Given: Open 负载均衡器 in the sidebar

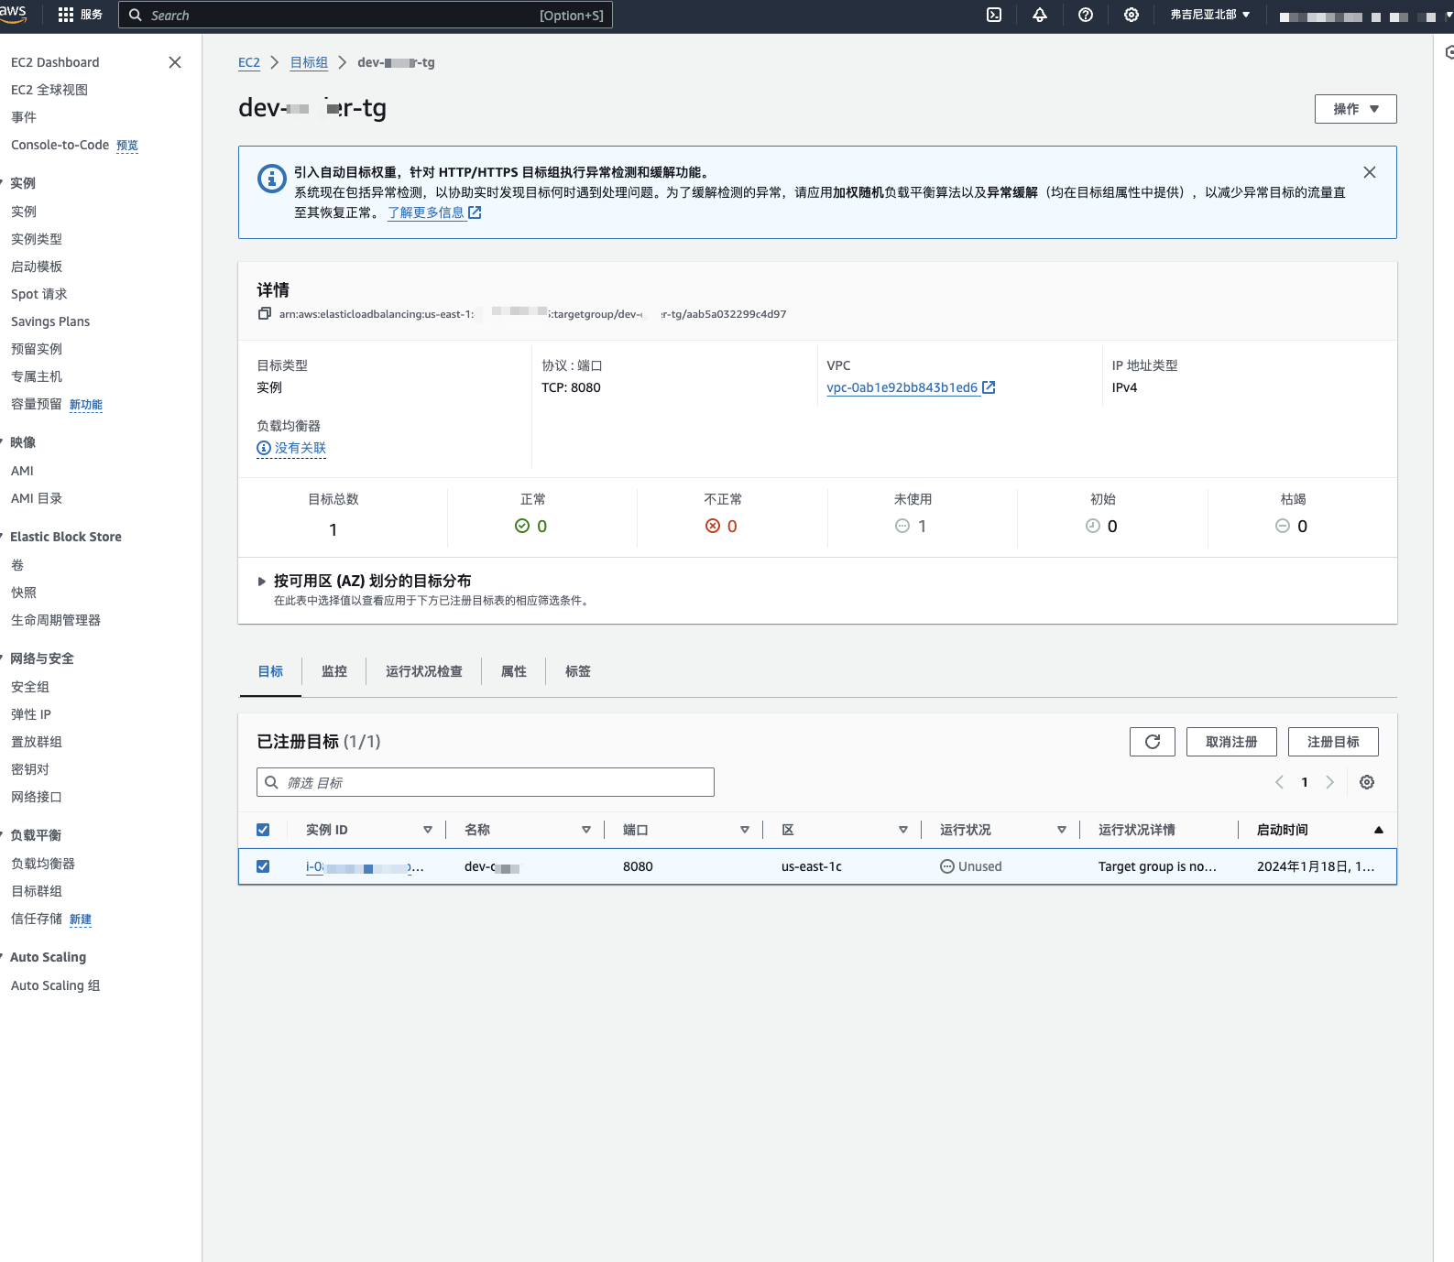Looking at the screenshot, I should coord(43,864).
